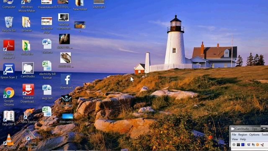Screen dimensions: 268x151
Task: Launch Adobe Reader 9 shortcut
Action: point(9,49)
